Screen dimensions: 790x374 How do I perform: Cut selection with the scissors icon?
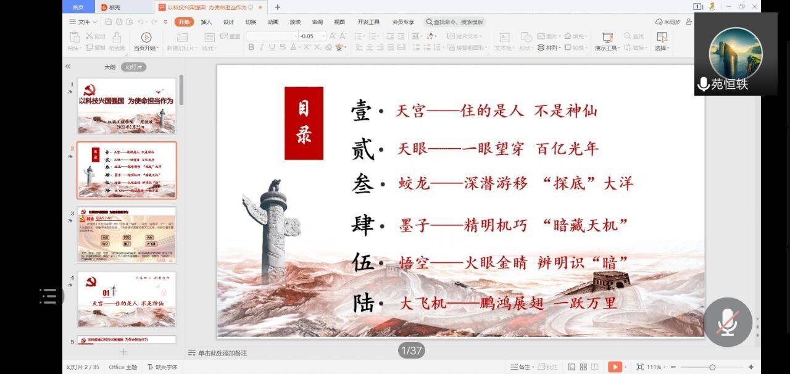coord(89,36)
